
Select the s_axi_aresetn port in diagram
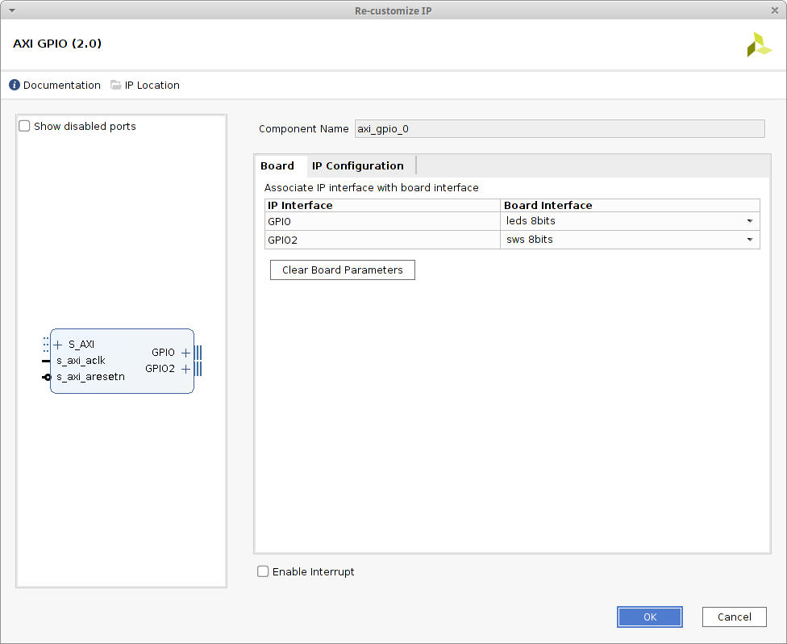[90, 377]
